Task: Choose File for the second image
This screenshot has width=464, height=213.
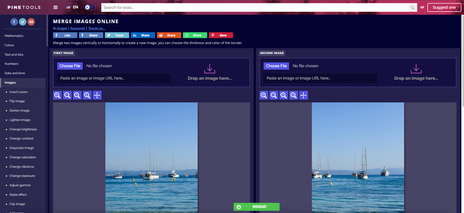Action: 276,66
